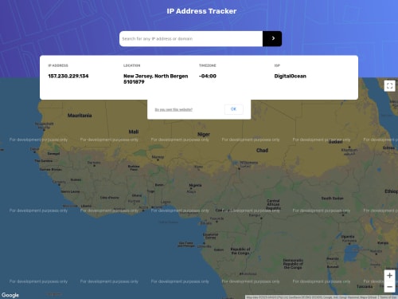This screenshot has height=299, width=398.
Task: Open the 'Do you own this website?' link
Action: (174, 109)
